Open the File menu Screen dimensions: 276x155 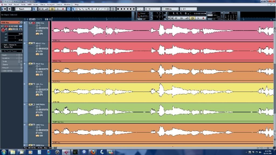pos(6,5)
